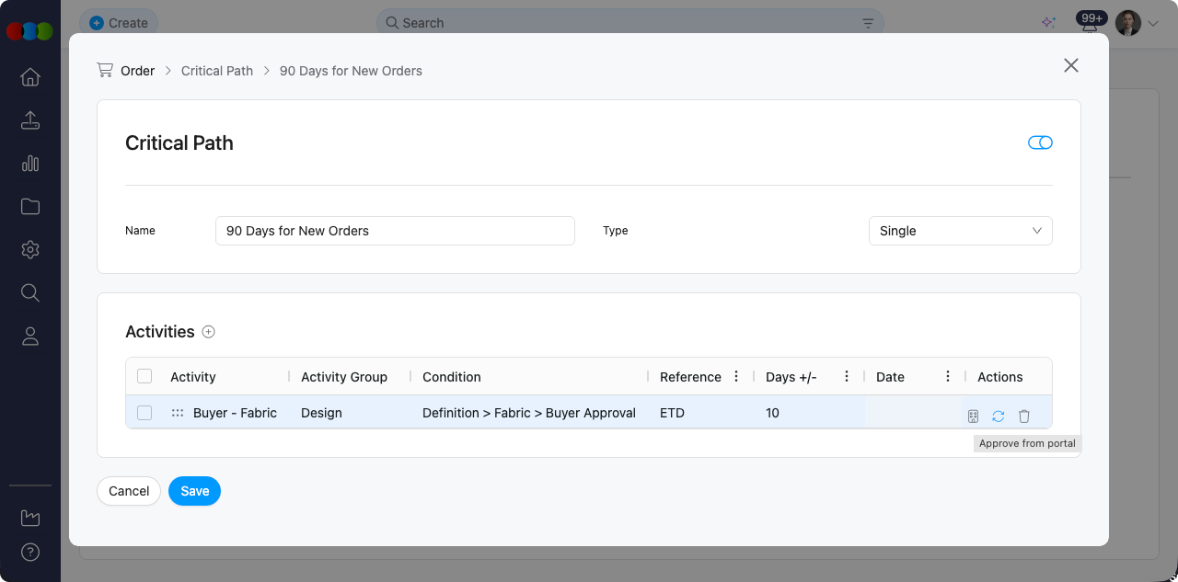Screen dimensions: 1178x582
Task: Click the Name input field
Action: point(395,231)
